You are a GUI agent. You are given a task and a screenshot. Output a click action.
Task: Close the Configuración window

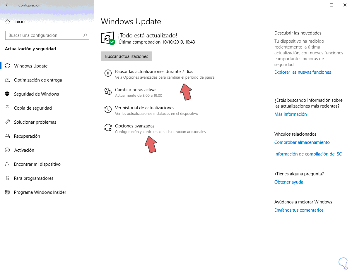click(x=345, y=5)
